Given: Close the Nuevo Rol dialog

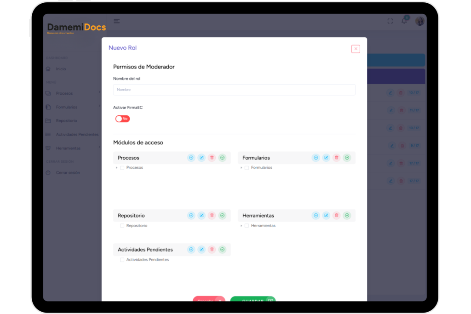Looking at the screenshot, I should (x=356, y=49).
